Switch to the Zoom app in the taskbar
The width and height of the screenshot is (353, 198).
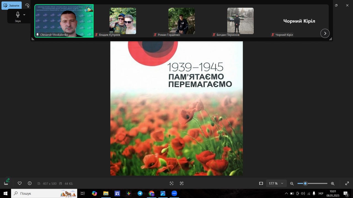click(174, 193)
